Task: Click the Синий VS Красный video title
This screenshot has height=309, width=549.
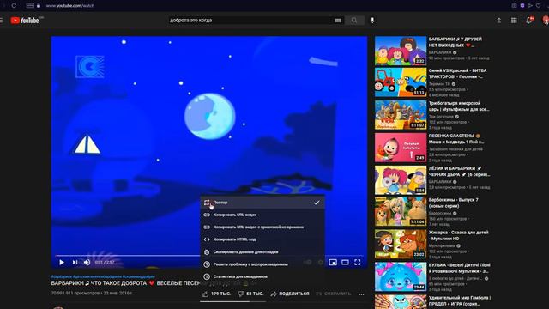Action: 457,74
